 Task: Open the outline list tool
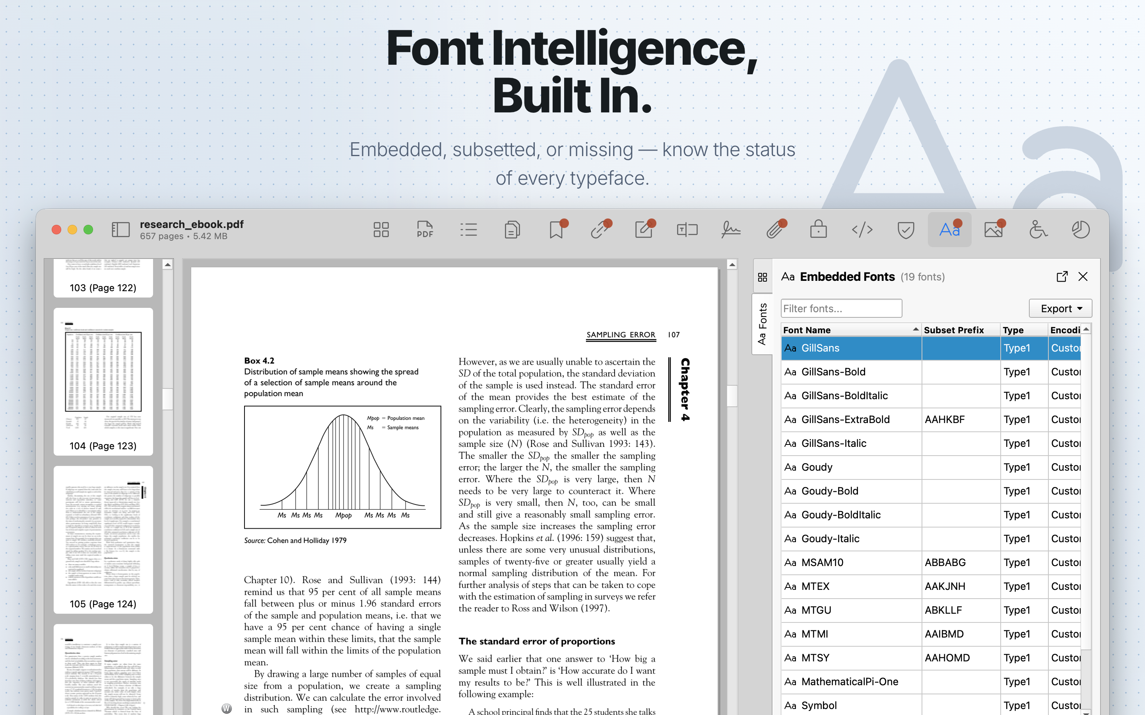468,230
